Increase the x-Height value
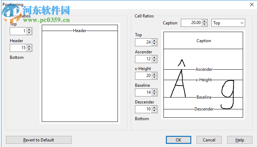The height and width of the screenshot is (147, 257). (x=154, y=74)
